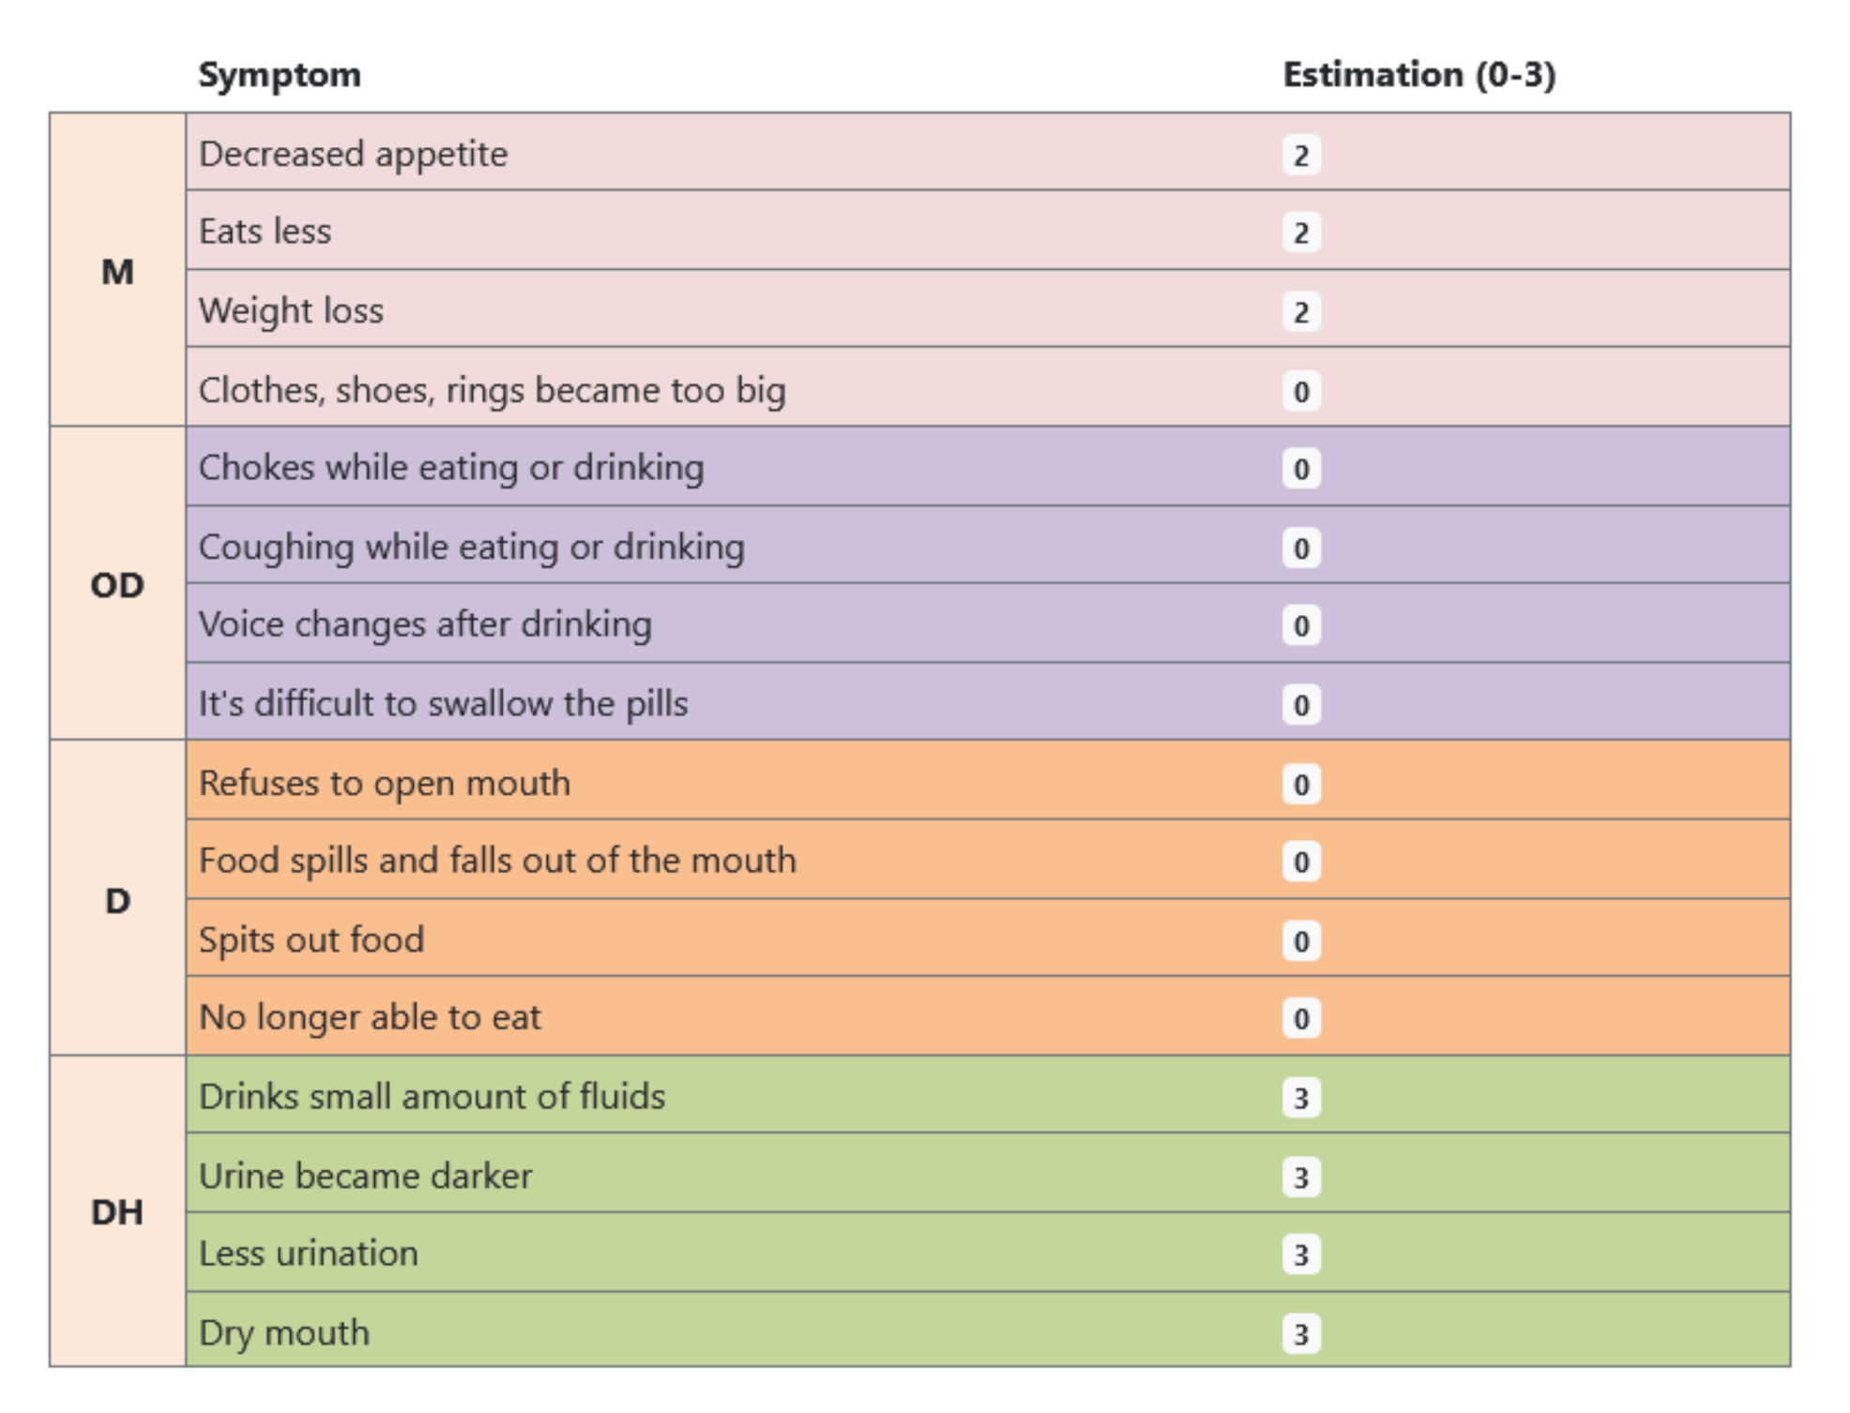The image size is (1850, 1413).
Task: Click the DH category cell
Action: 117,1212
